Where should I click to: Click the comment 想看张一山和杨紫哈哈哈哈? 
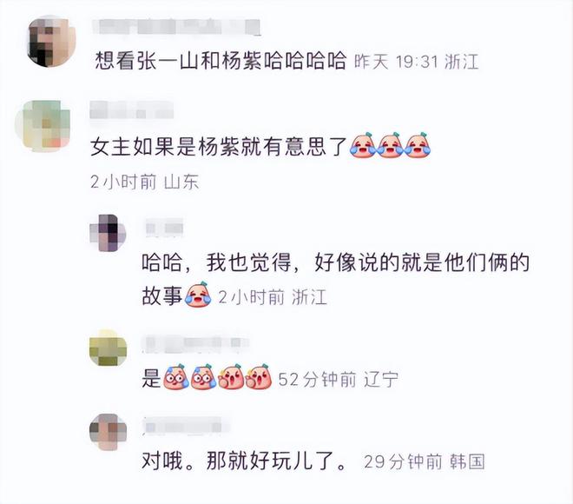point(221,61)
